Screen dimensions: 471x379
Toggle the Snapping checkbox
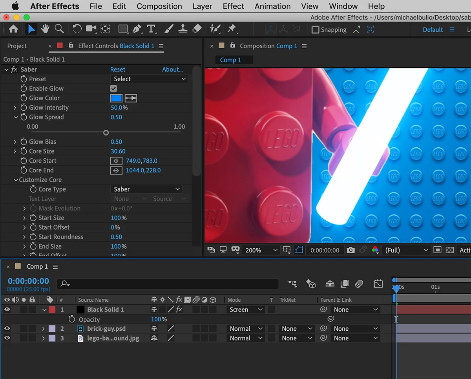coord(315,29)
